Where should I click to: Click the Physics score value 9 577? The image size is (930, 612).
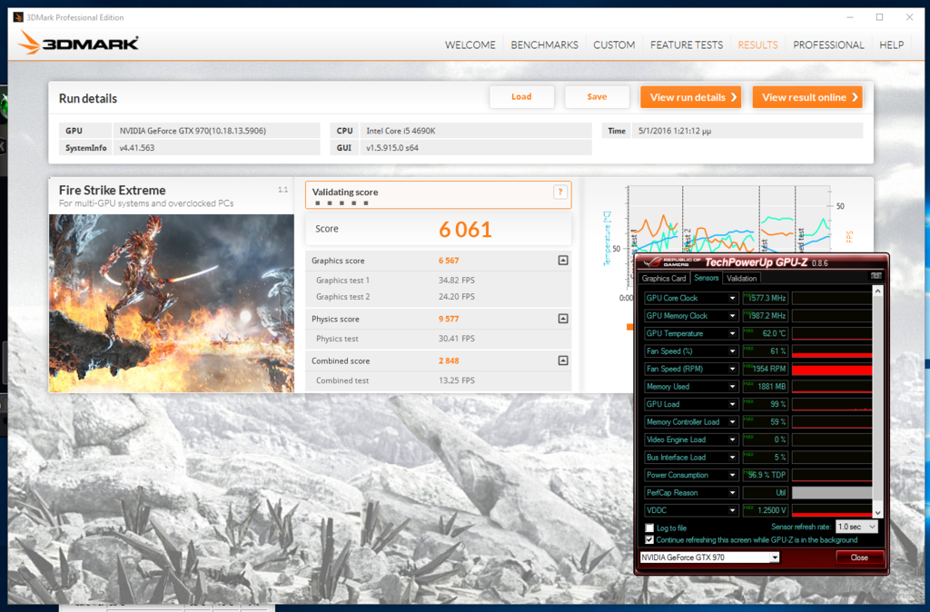(449, 319)
